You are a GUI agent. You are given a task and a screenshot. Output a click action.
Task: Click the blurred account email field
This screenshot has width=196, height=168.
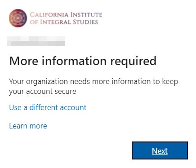(36, 41)
